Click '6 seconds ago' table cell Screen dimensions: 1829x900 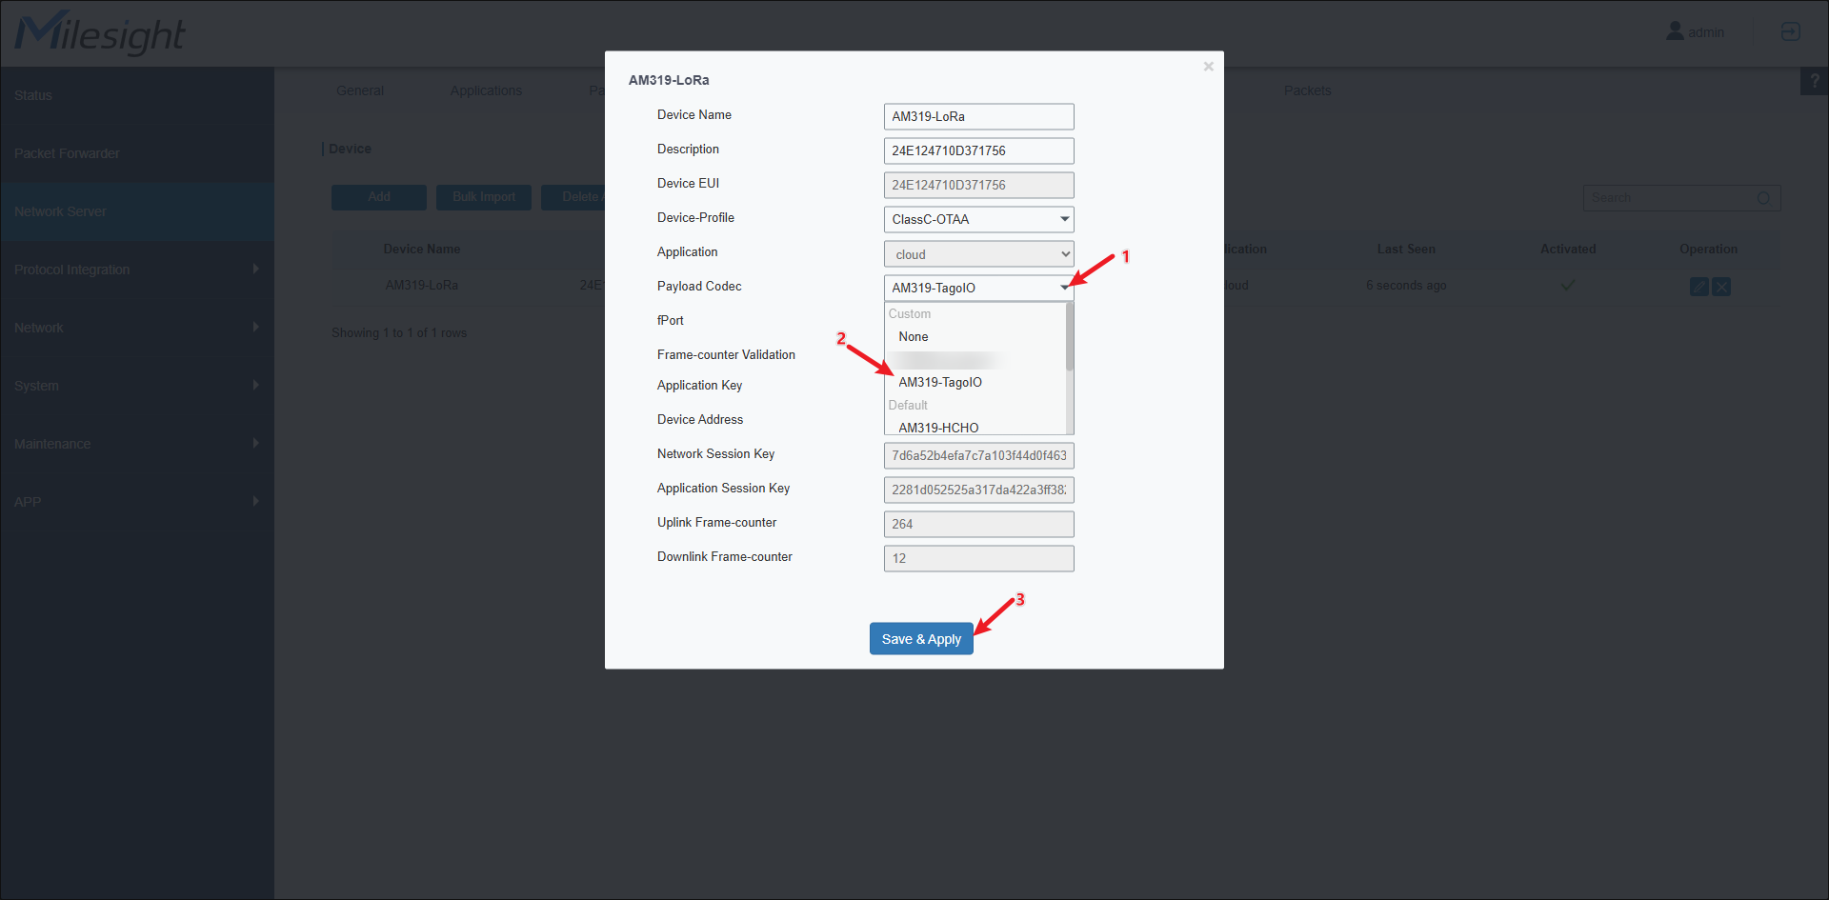click(1406, 285)
